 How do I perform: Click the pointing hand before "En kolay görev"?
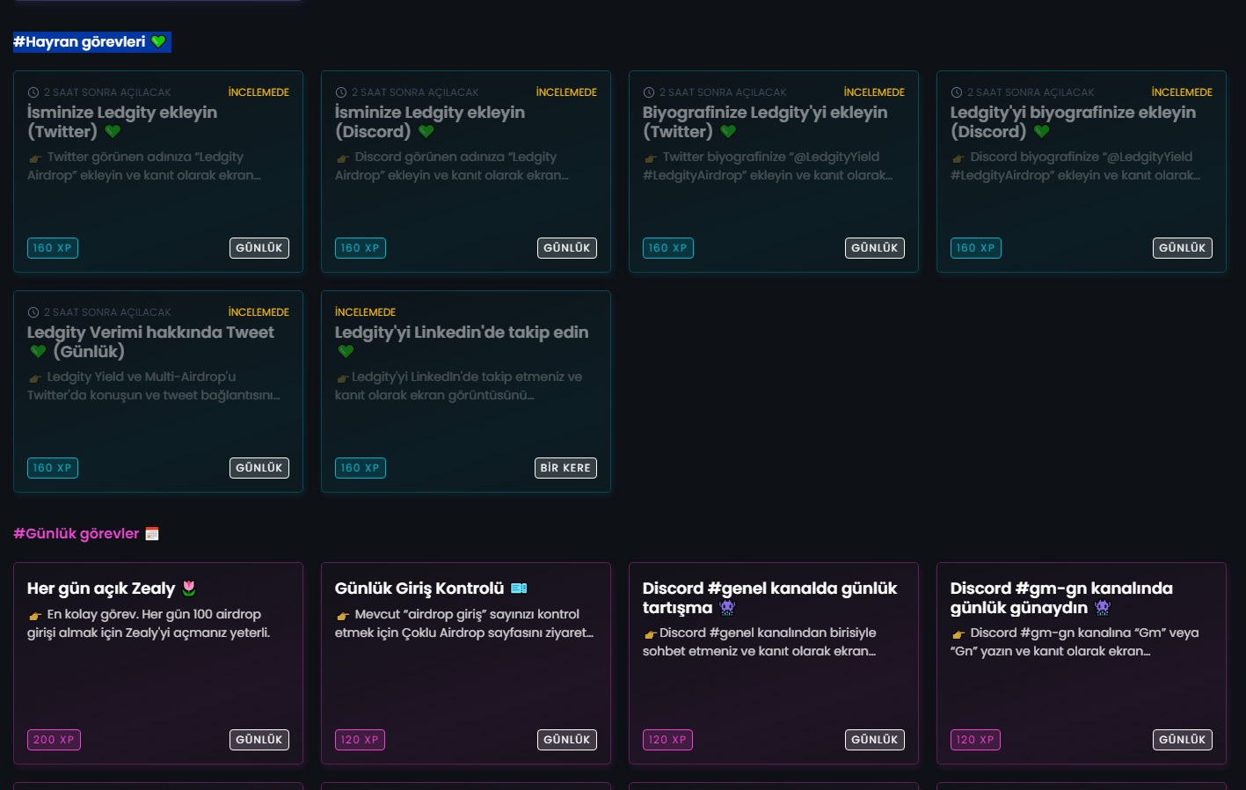[35, 616]
